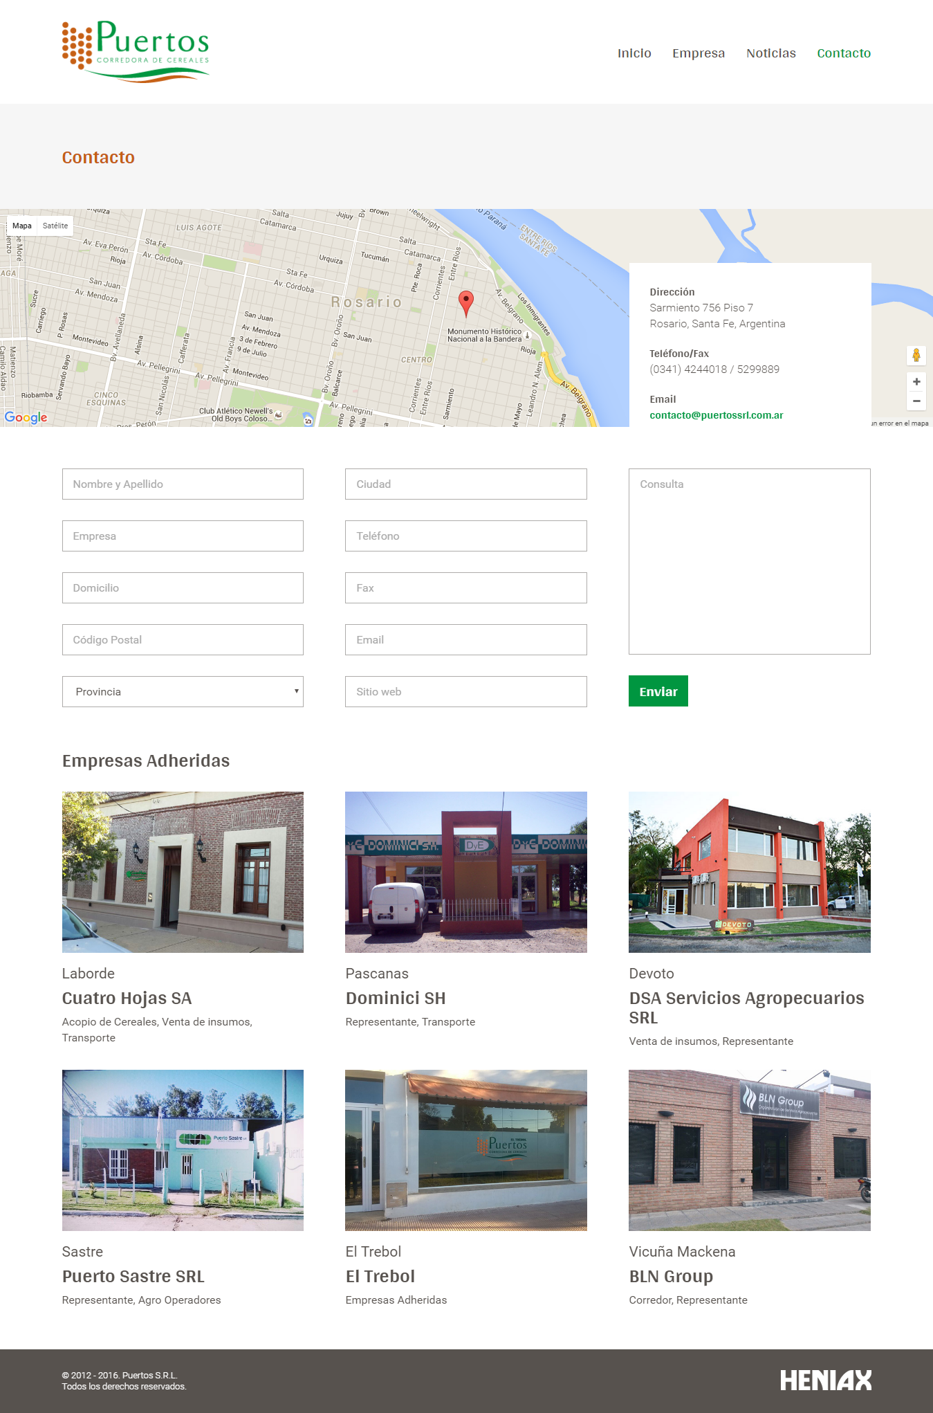
Task: Click the red map location pin
Action: tap(466, 303)
